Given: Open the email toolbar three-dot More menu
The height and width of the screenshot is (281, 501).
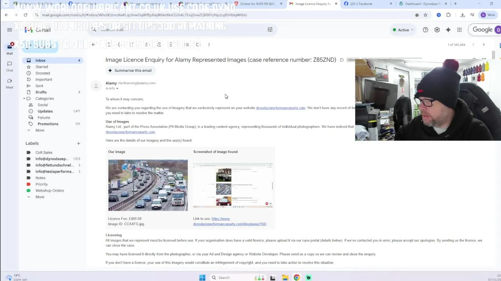Looking at the screenshot, I should tap(209, 44).
